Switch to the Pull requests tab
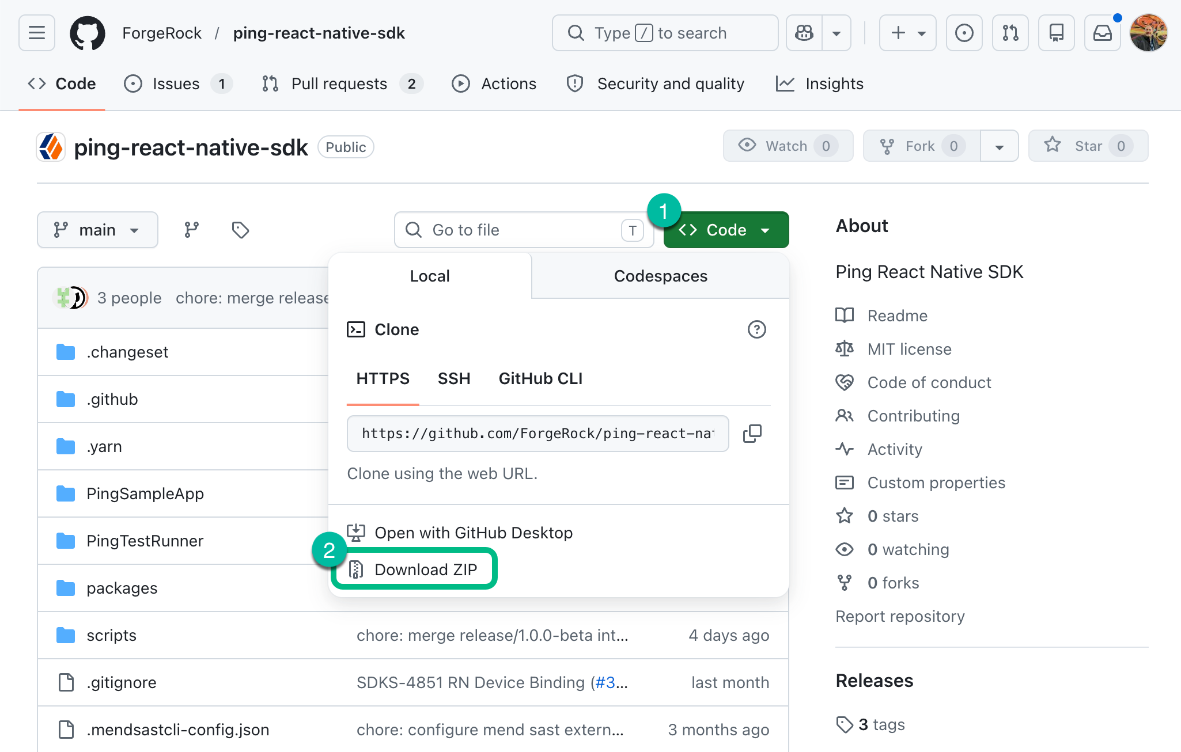The image size is (1181, 752). click(x=342, y=84)
